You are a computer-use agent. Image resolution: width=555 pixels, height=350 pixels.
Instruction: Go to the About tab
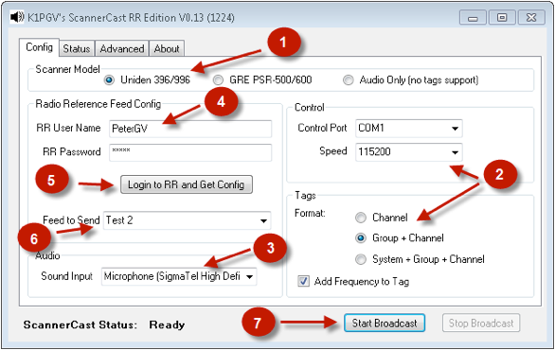coord(167,49)
